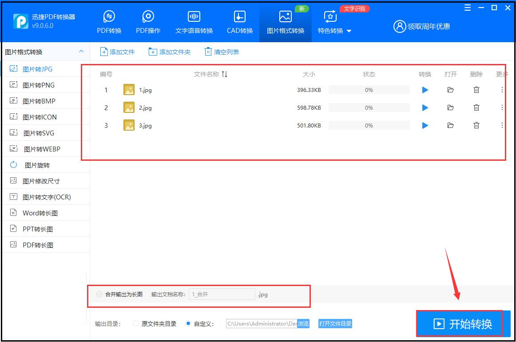Open the folder location of 3.jpg
The image size is (516, 342).
tap(450, 125)
